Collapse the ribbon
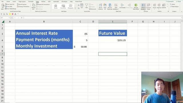Image resolution: width=183 pixels, height=103 pixels. [182, 11]
